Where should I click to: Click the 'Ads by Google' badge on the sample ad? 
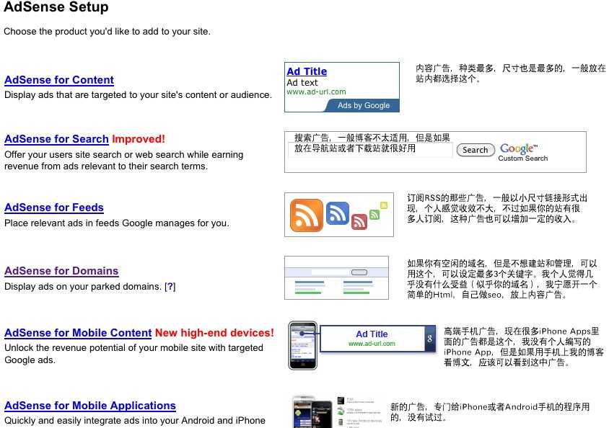point(364,105)
